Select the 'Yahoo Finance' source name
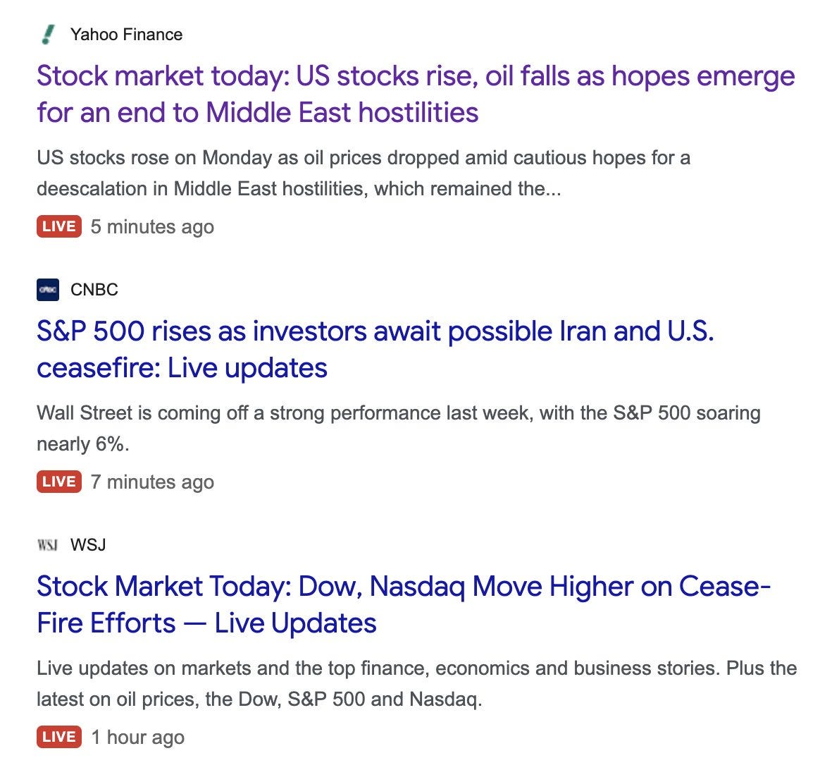Viewport: 820px width, 770px height. point(127,35)
